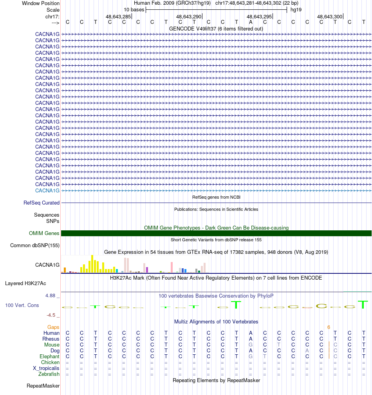Select the Zebrafish alignment row label
The height and width of the screenshot is (395, 372).
click(x=49, y=374)
